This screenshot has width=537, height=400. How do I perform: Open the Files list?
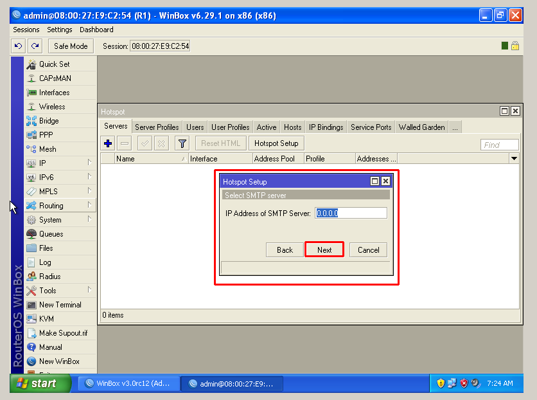coord(60,248)
